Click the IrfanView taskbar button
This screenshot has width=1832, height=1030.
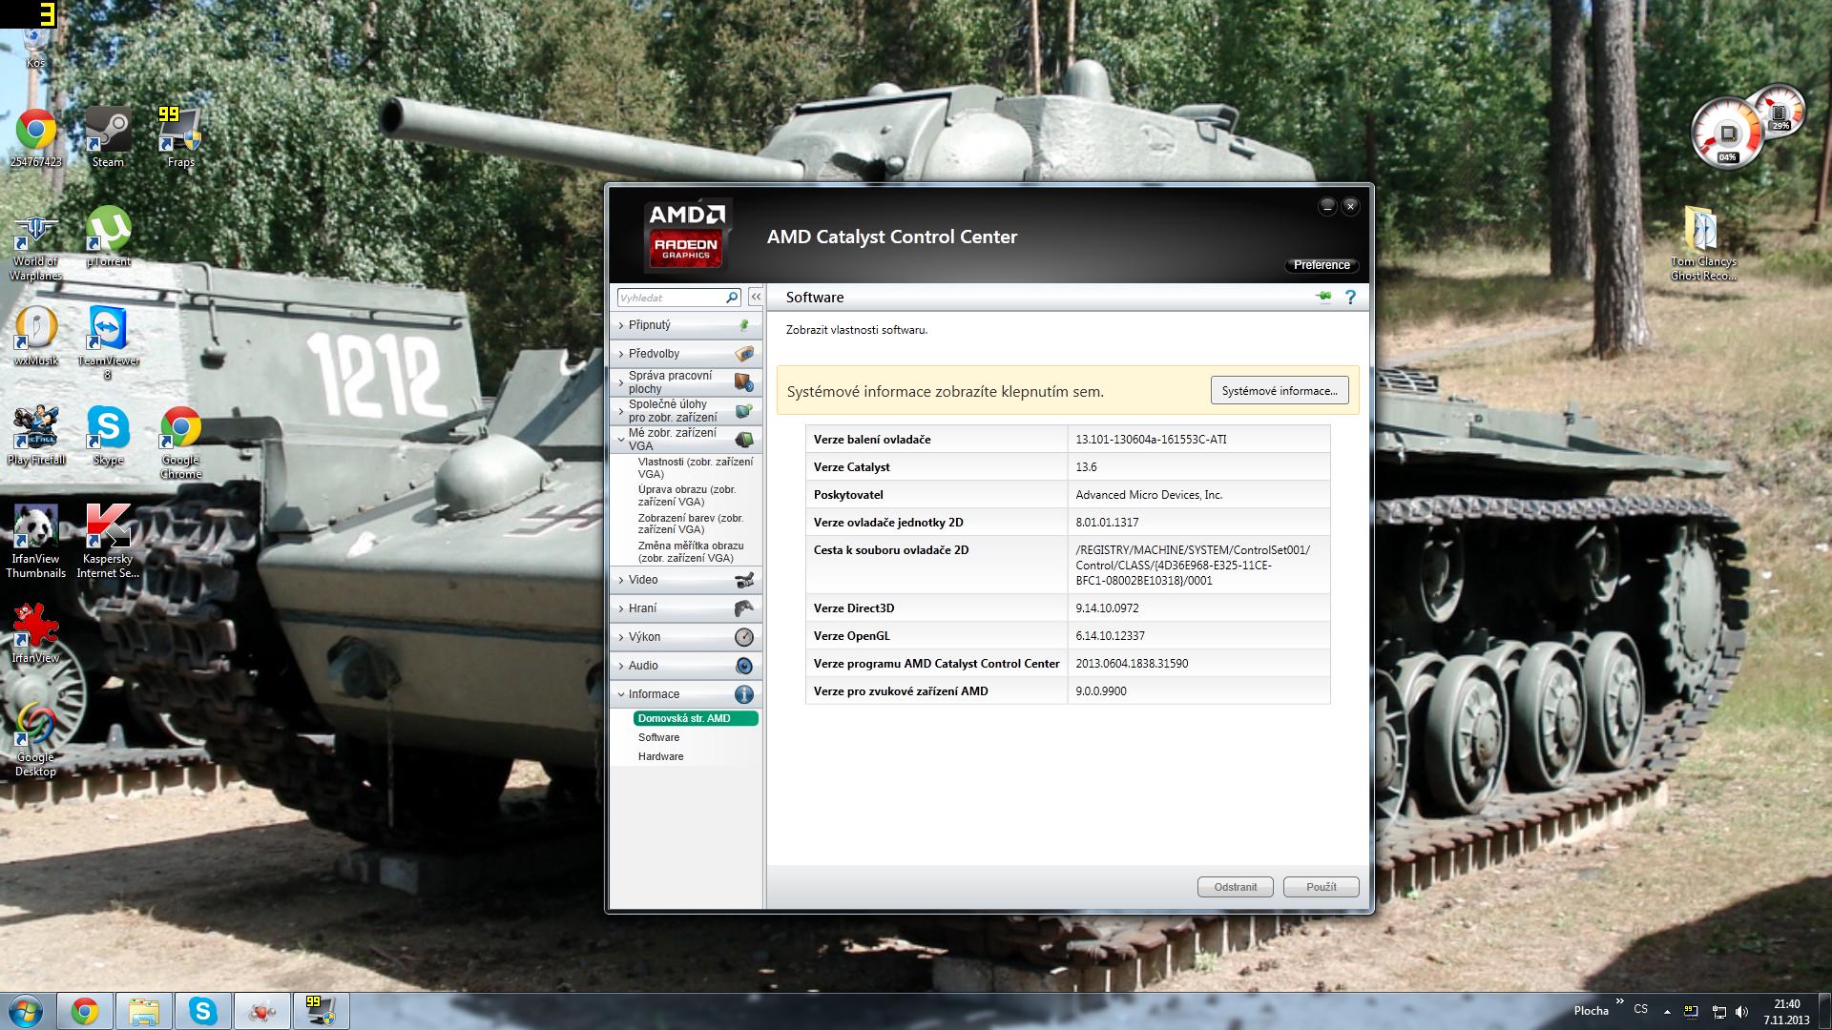tap(262, 1011)
